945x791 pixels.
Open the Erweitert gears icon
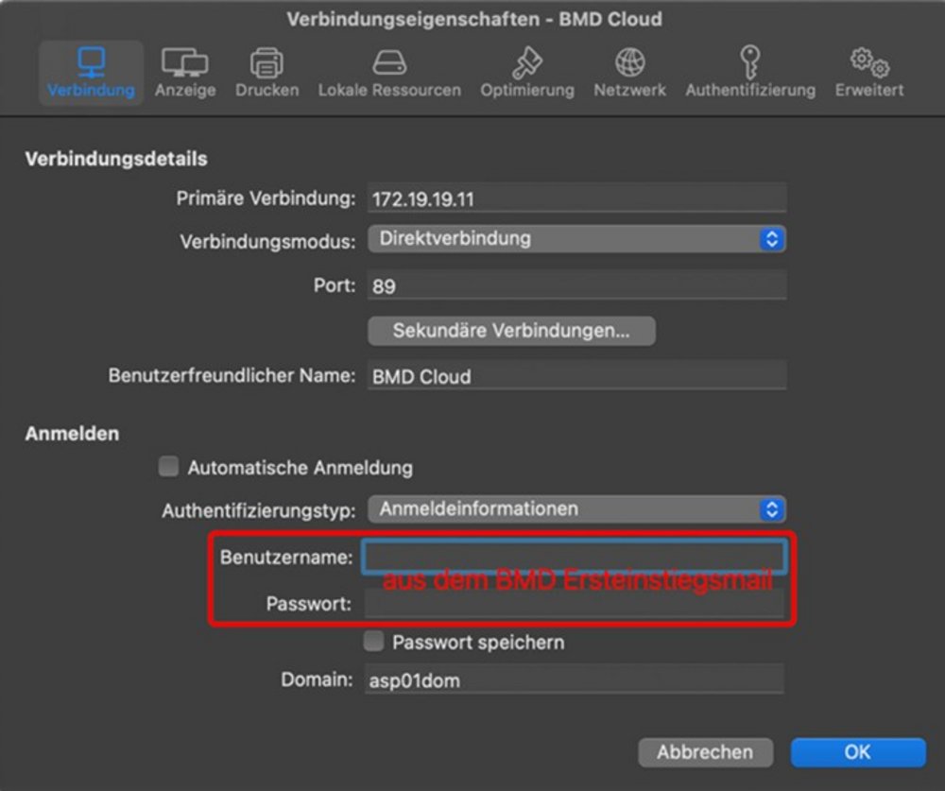point(868,63)
